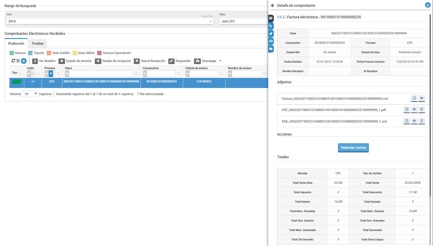Image resolution: width=433 pixels, height=246 pixels.
Task: Select the grid/table icon in the right sidebar
Action: tap(271, 18)
